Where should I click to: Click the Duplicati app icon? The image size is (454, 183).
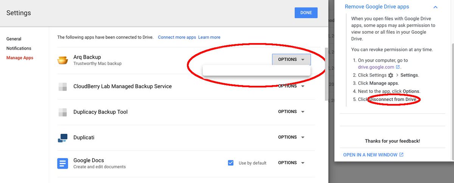tap(62, 138)
